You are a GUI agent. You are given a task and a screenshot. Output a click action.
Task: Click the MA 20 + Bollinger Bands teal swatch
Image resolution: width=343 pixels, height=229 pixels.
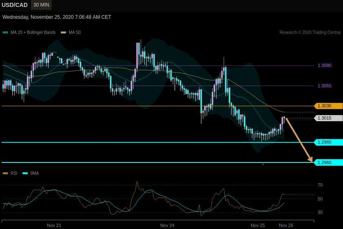(x=5, y=32)
